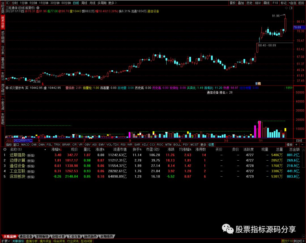The height and width of the screenshot is (243, 306).
Task: Switch chart to 分时 view
Action: 15,3
